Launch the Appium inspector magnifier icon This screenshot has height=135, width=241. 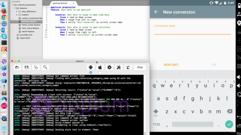(45, 67)
